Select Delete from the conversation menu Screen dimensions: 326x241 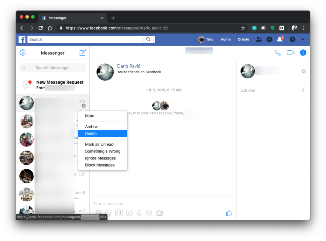(91, 134)
